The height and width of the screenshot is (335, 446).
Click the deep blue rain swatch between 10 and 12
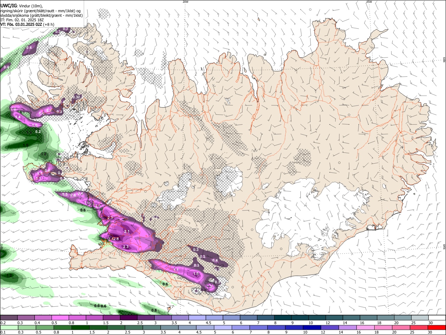312,327
